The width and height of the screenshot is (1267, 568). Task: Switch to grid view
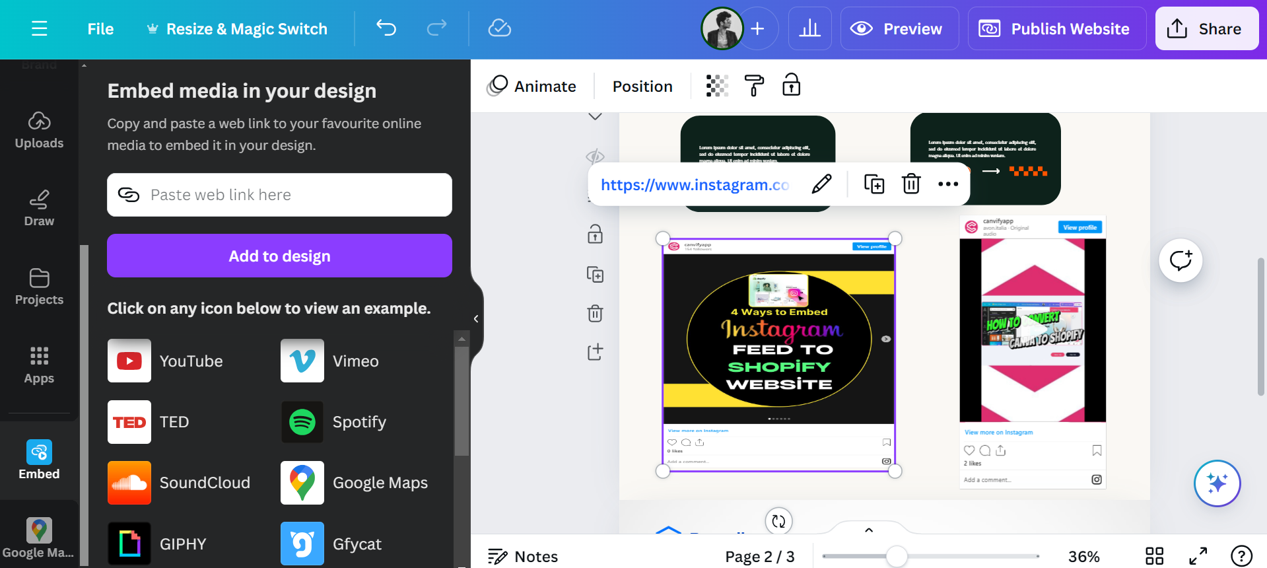(x=1154, y=556)
